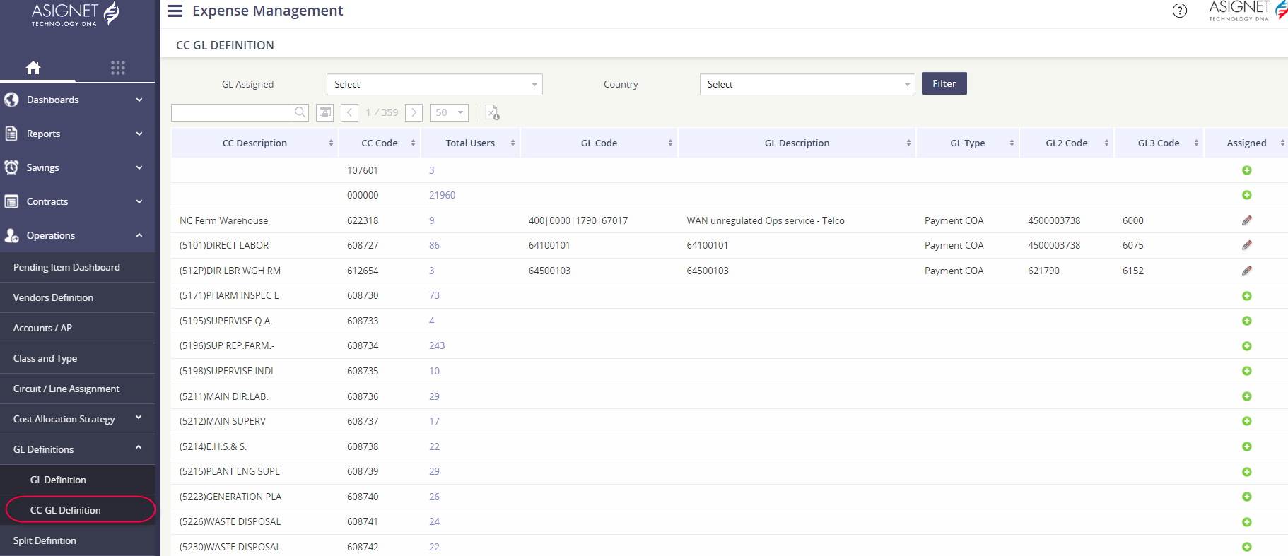This screenshot has width=1288, height=556.
Task: Expand the Contracts menu
Action: (x=77, y=201)
